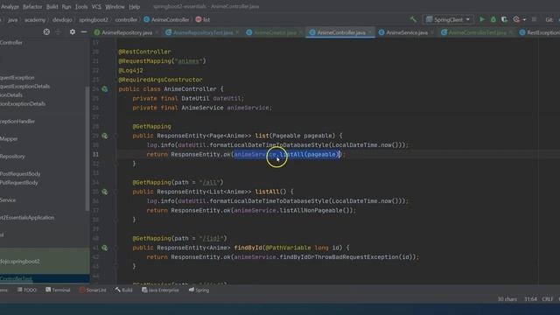Image resolution: width=560 pixels, height=315 pixels.
Task: Select ExceptionHandler in project tree
Action: 17,122
